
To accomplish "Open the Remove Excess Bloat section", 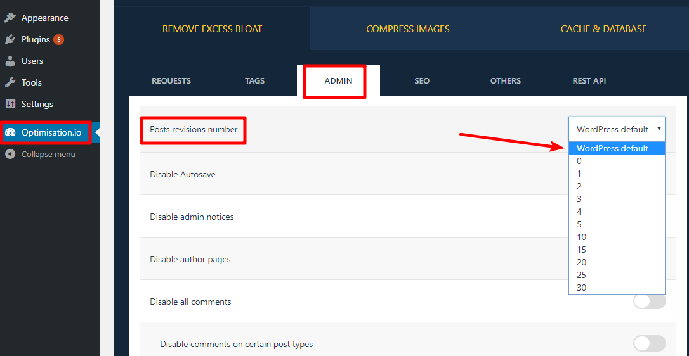I will (212, 29).
